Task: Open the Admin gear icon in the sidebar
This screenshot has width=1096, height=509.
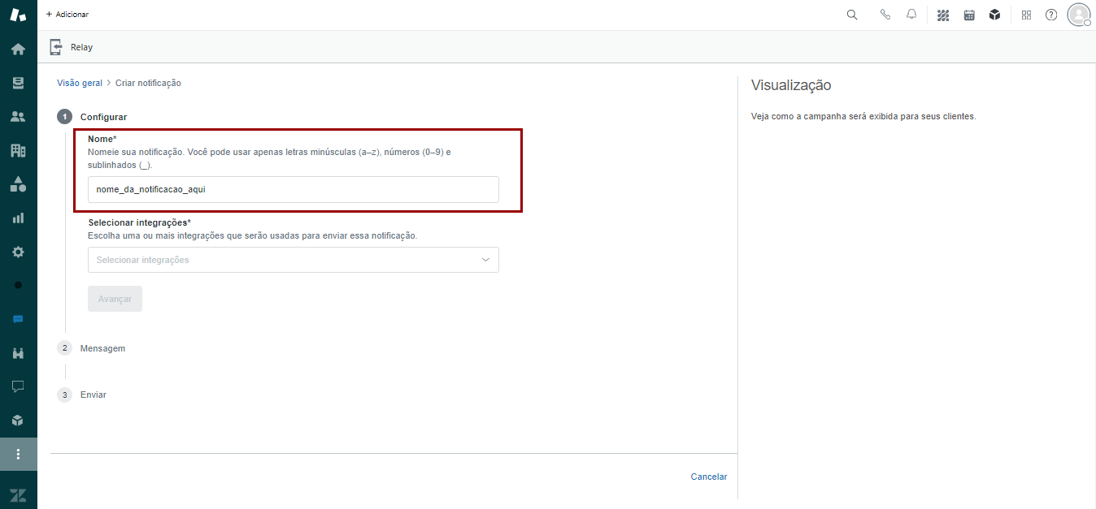Action: coord(18,252)
